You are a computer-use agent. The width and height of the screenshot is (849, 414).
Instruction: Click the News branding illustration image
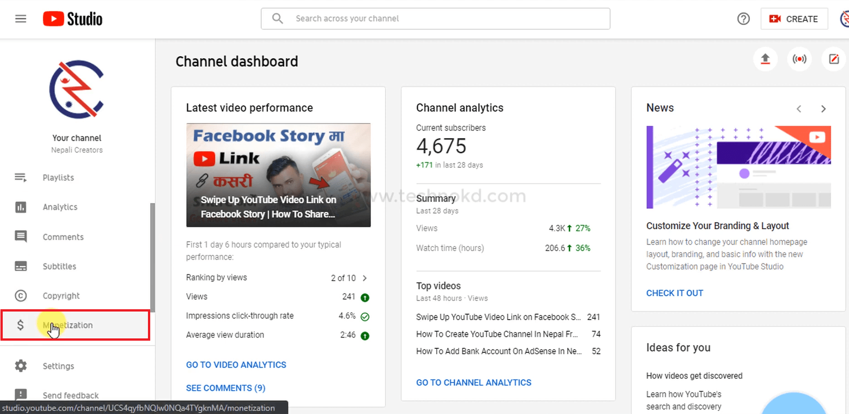pos(738,167)
